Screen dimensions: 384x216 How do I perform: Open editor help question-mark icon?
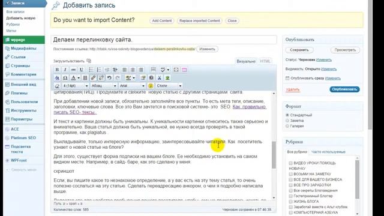[151, 78]
